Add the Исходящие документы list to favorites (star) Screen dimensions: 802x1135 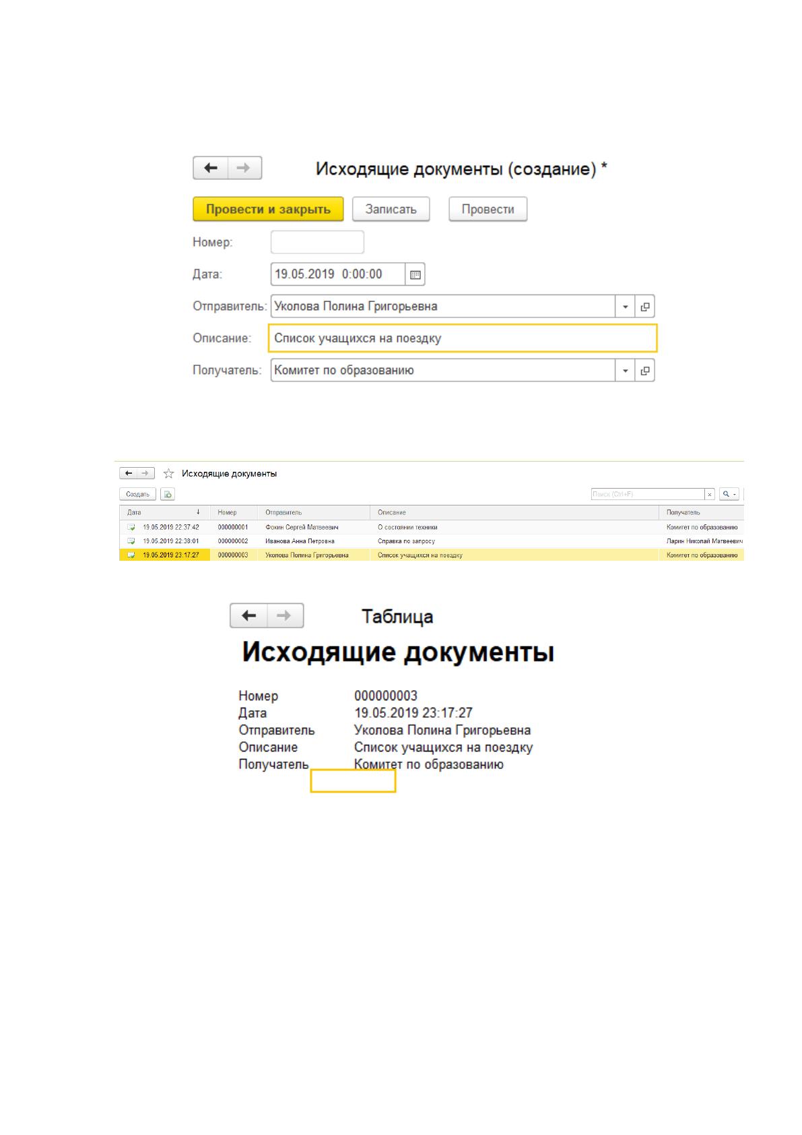[168, 474]
